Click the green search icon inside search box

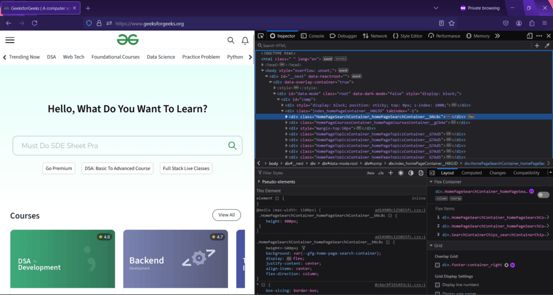pos(232,146)
